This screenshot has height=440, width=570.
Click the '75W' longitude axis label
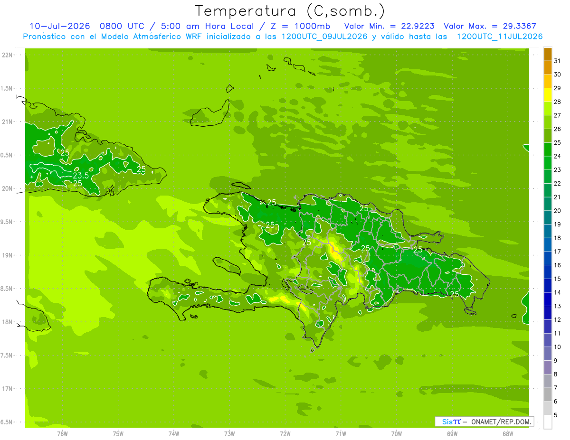click(x=118, y=433)
